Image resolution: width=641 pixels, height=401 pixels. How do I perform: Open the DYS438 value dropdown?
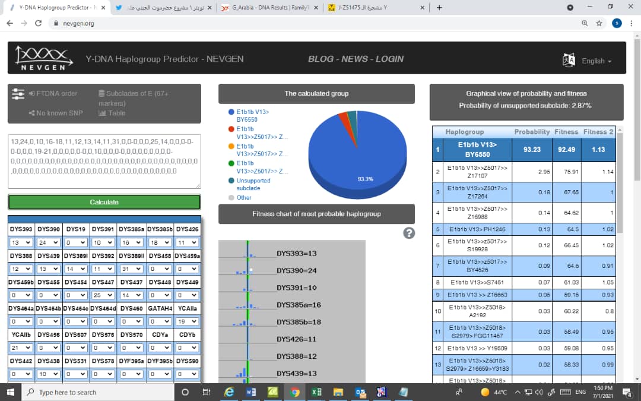48,374
